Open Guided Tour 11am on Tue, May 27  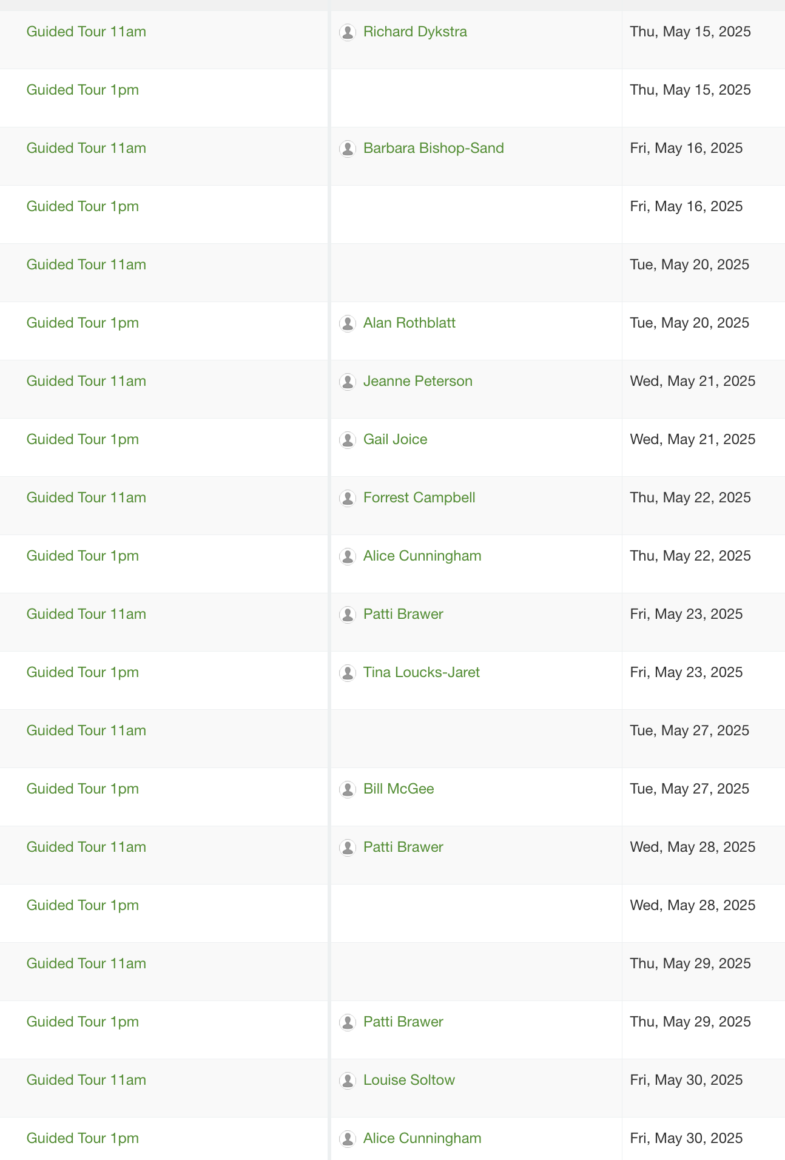pyautogui.click(x=86, y=730)
